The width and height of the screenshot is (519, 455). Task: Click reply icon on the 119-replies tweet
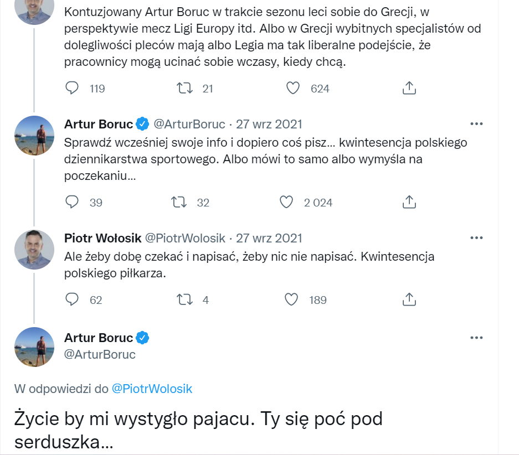[72, 88]
